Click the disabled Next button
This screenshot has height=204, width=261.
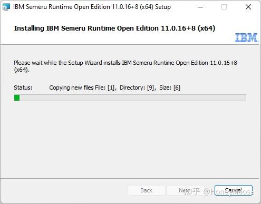pyautogui.click(x=185, y=190)
